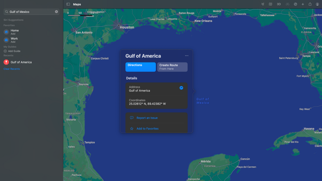This screenshot has width=322, height=181.
Task: Click the Corpus Christi label on map
Action: 100,58
